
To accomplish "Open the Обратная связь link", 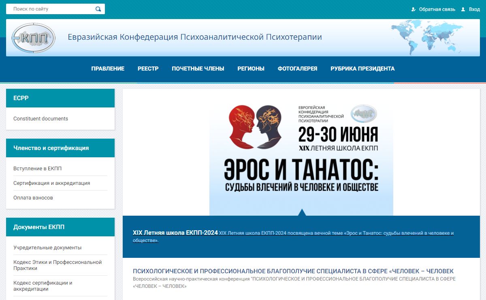I will pos(437,9).
